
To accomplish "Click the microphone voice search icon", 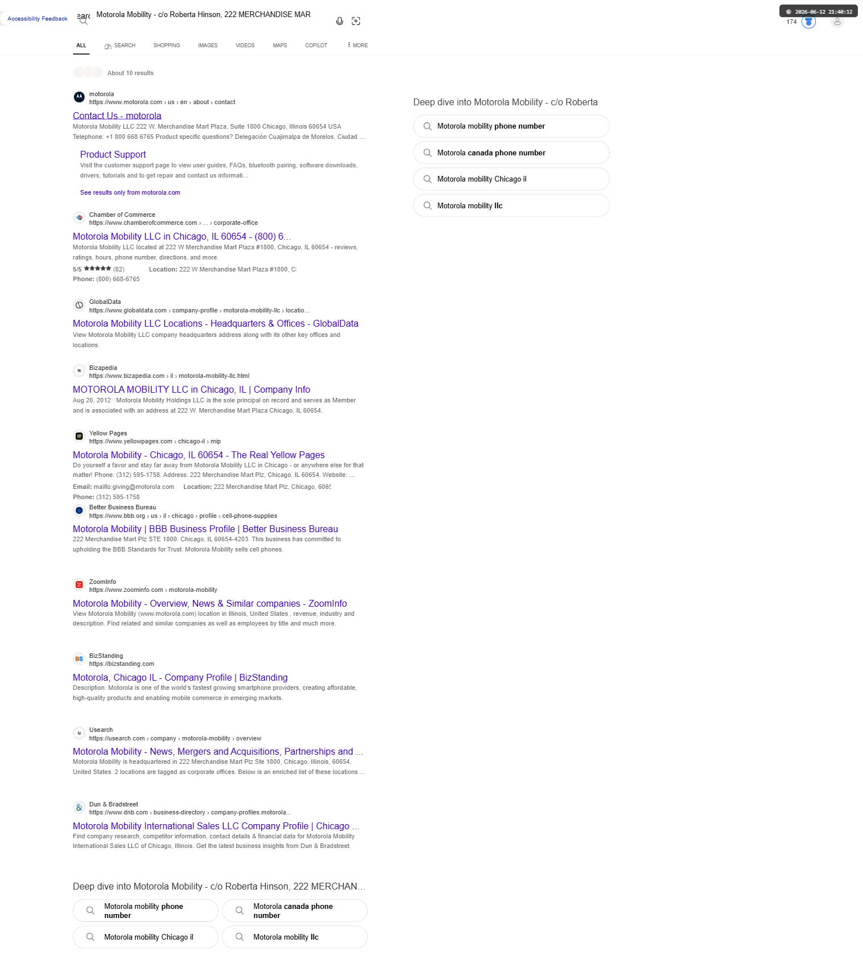I will [x=340, y=21].
